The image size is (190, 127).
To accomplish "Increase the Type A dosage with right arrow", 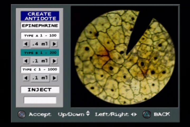I will pyautogui.click(x=54, y=44).
